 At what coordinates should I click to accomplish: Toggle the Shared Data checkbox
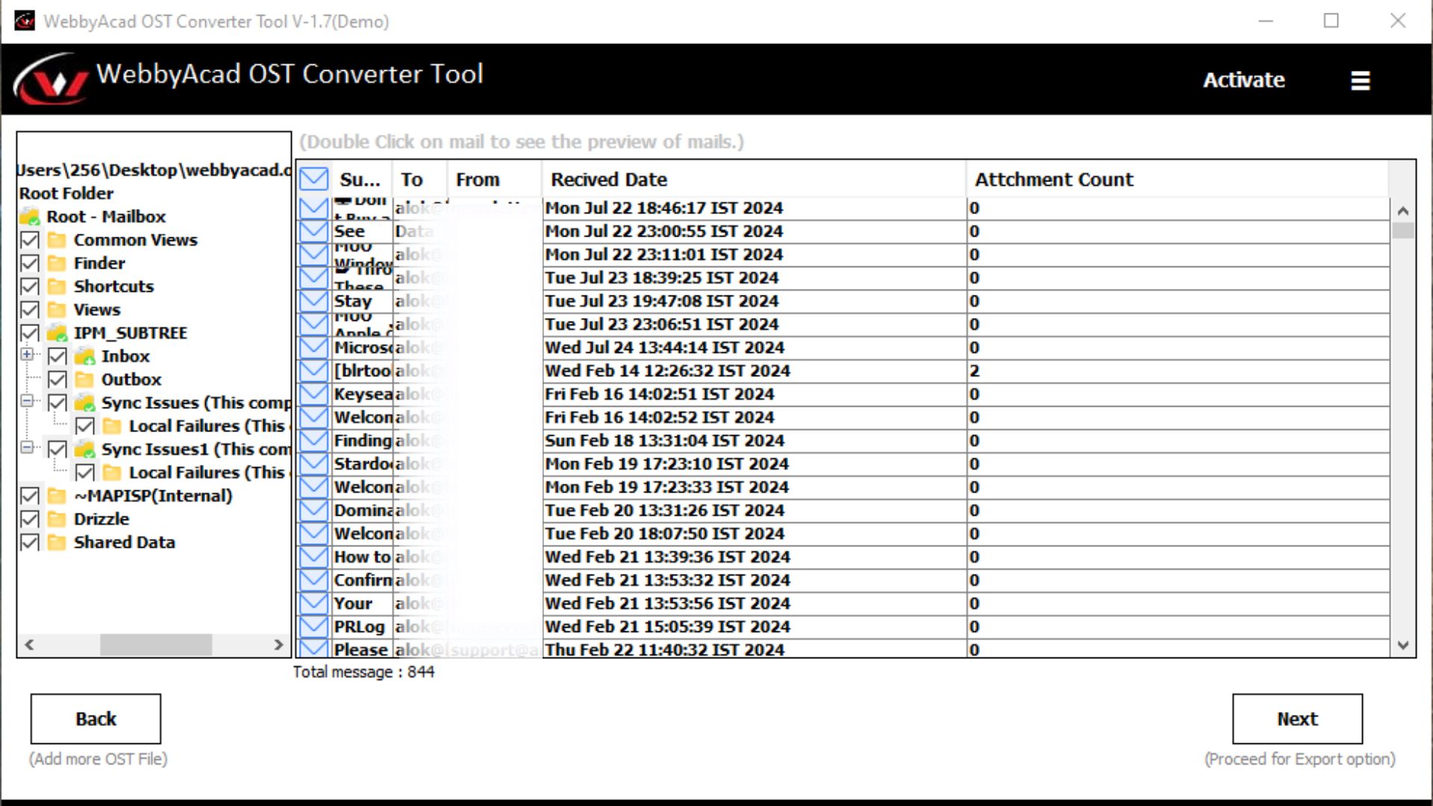coord(30,542)
